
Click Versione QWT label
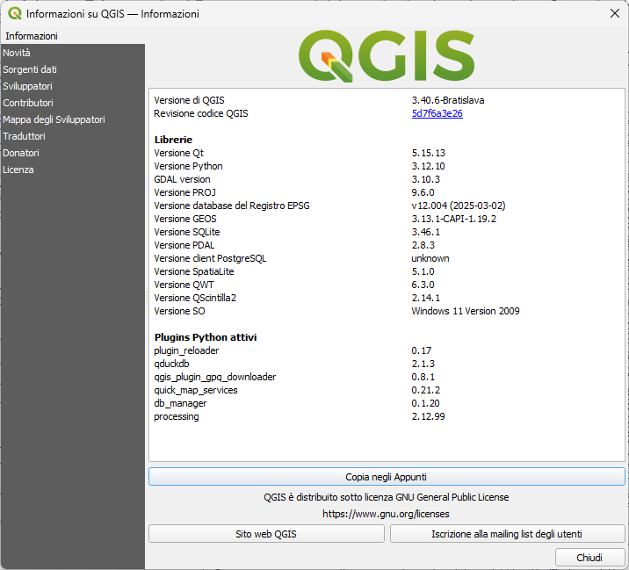click(184, 285)
